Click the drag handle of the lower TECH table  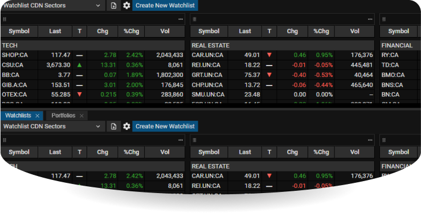5,140
